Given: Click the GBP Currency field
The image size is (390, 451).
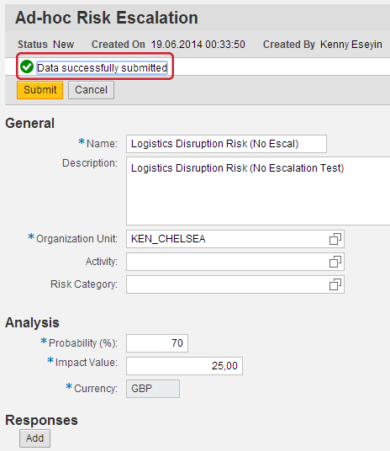Looking at the screenshot, I should [153, 389].
